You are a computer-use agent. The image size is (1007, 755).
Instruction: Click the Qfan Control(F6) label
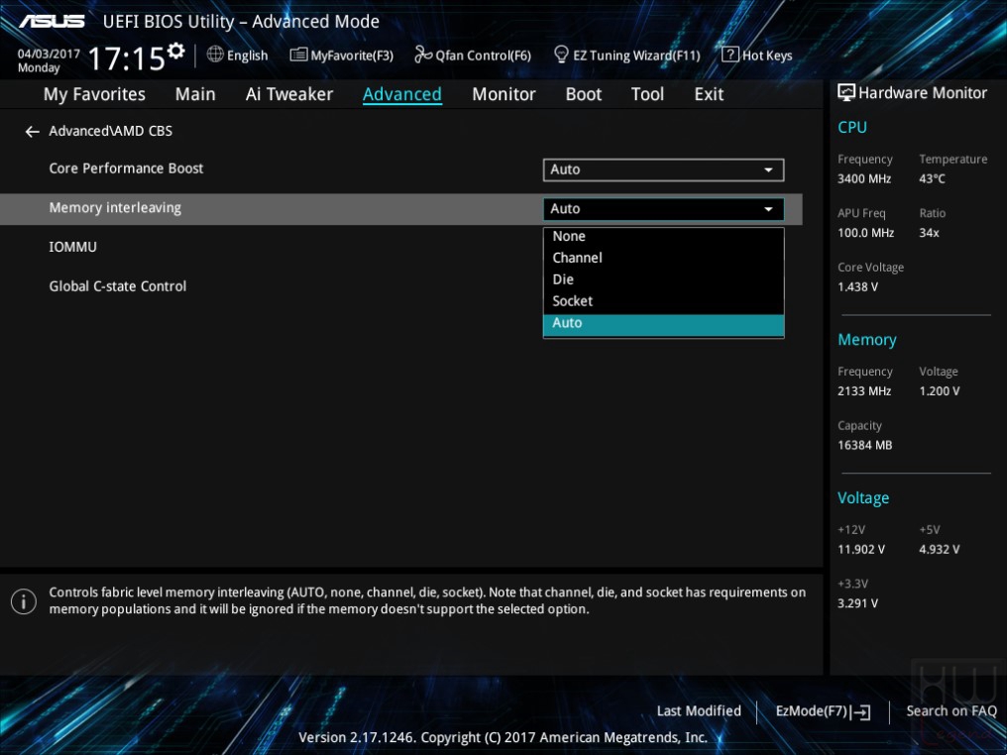coord(483,55)
